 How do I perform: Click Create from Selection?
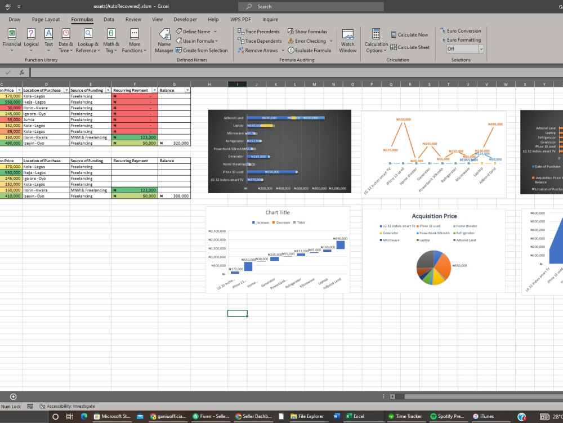pyautogui.click(x=202, y=50)
